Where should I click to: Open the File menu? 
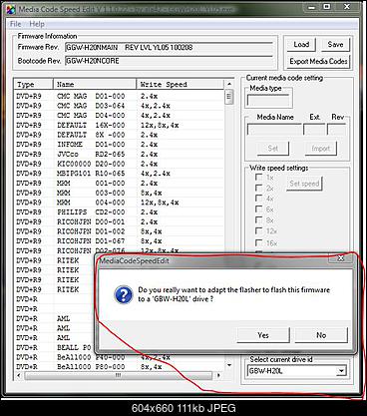[16, 24]
